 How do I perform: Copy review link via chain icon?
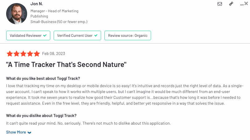coord(231,4)
